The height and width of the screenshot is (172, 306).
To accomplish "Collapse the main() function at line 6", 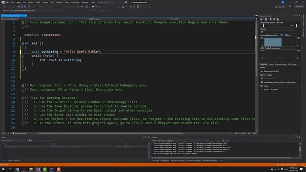I will 22,43.
